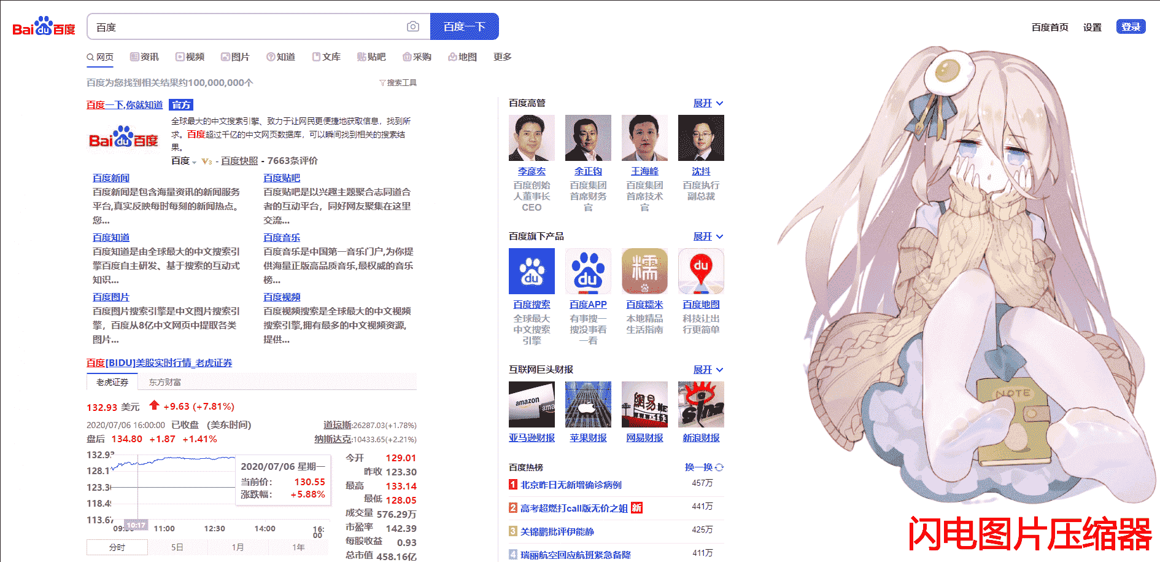Click the 纳斯达克 index link
Viewport: 1160px width, 562px height.
click(x=333, y=439)
